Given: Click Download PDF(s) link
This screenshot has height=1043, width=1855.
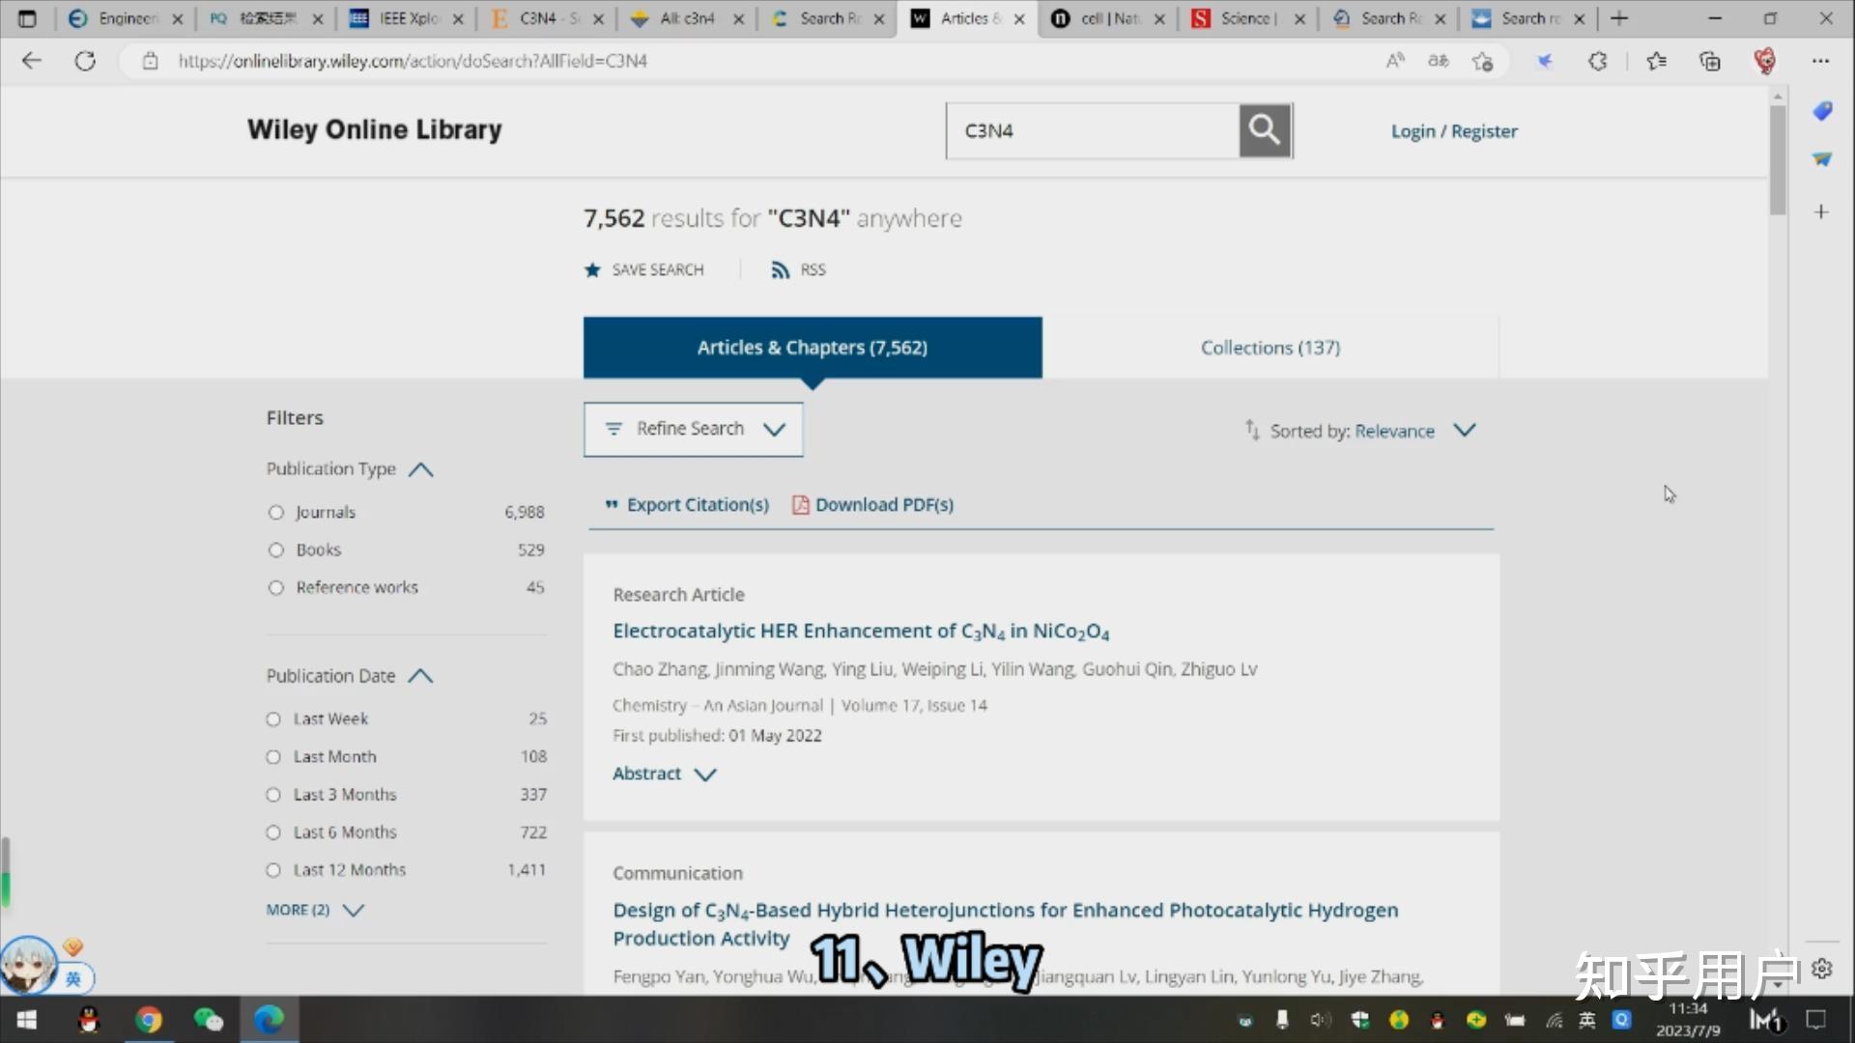Looking at the screenshot, I should (x=873, y=505).
